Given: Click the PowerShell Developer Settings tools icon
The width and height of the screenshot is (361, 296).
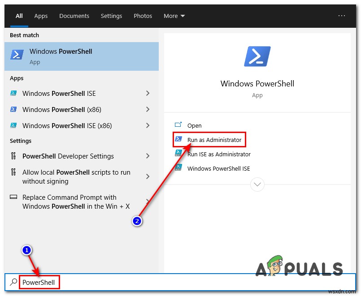Looking at the screenshot, I should click(13, 156).
